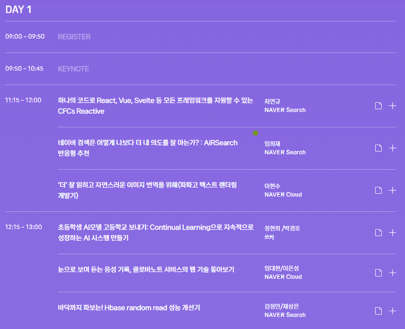
Task: Expand AiRSearch 반응형 추천 session with plus
Action: (x=392, y=148)
